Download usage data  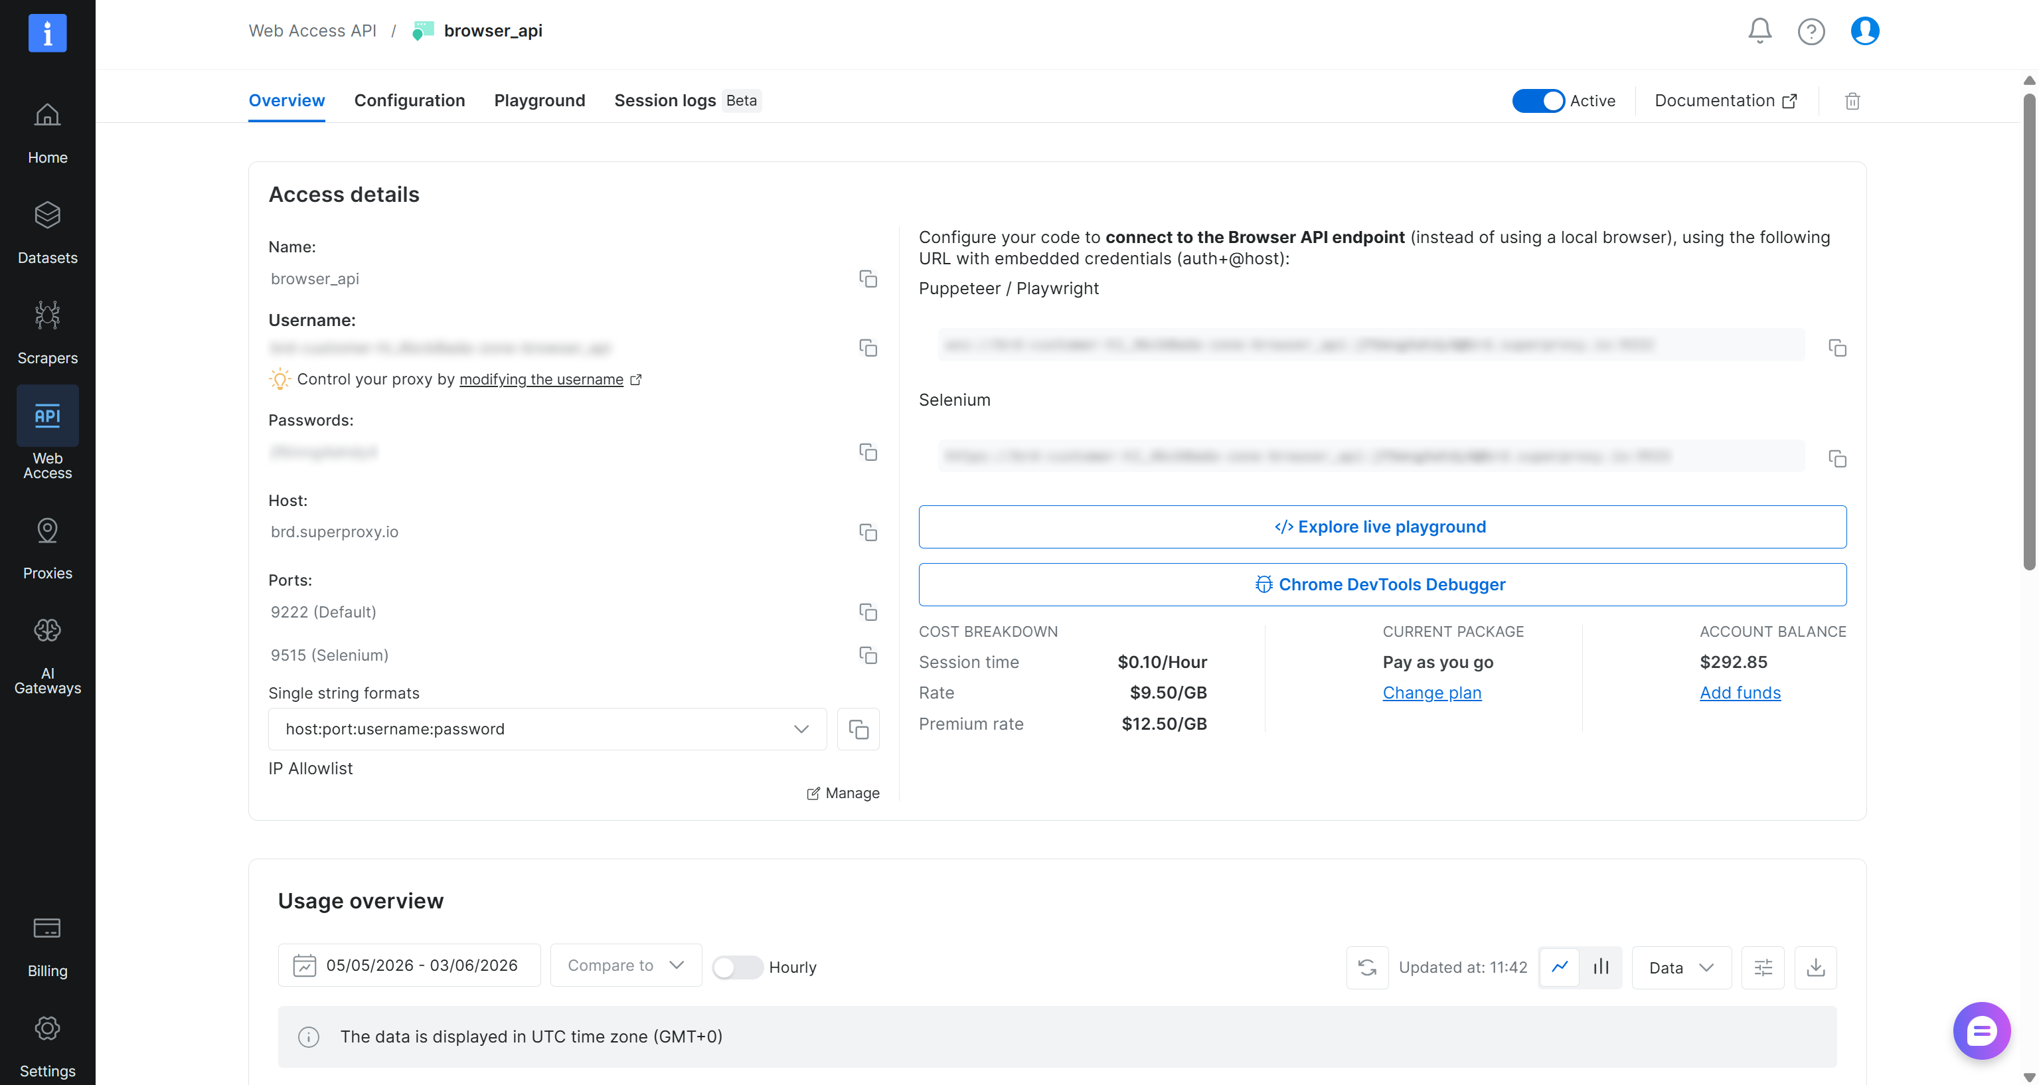(x=1816, y=967)
